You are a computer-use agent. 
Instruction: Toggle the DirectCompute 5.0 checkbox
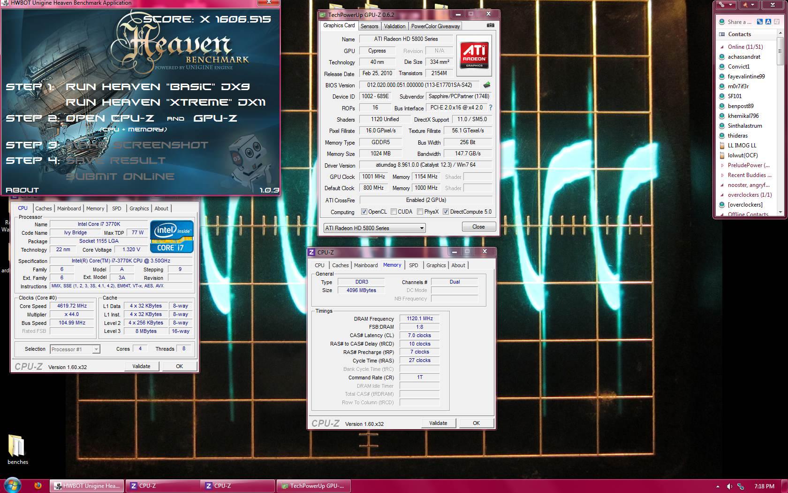coord(446,212)
